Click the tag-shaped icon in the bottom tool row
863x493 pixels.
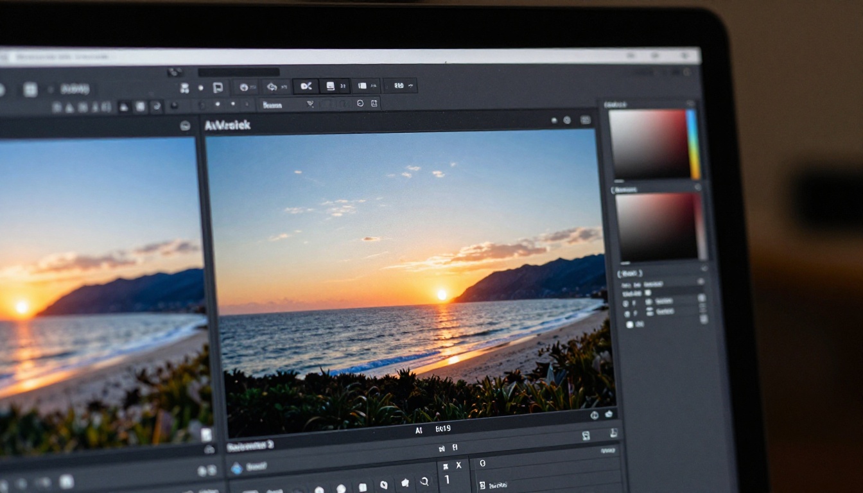(x=384, y=485)
